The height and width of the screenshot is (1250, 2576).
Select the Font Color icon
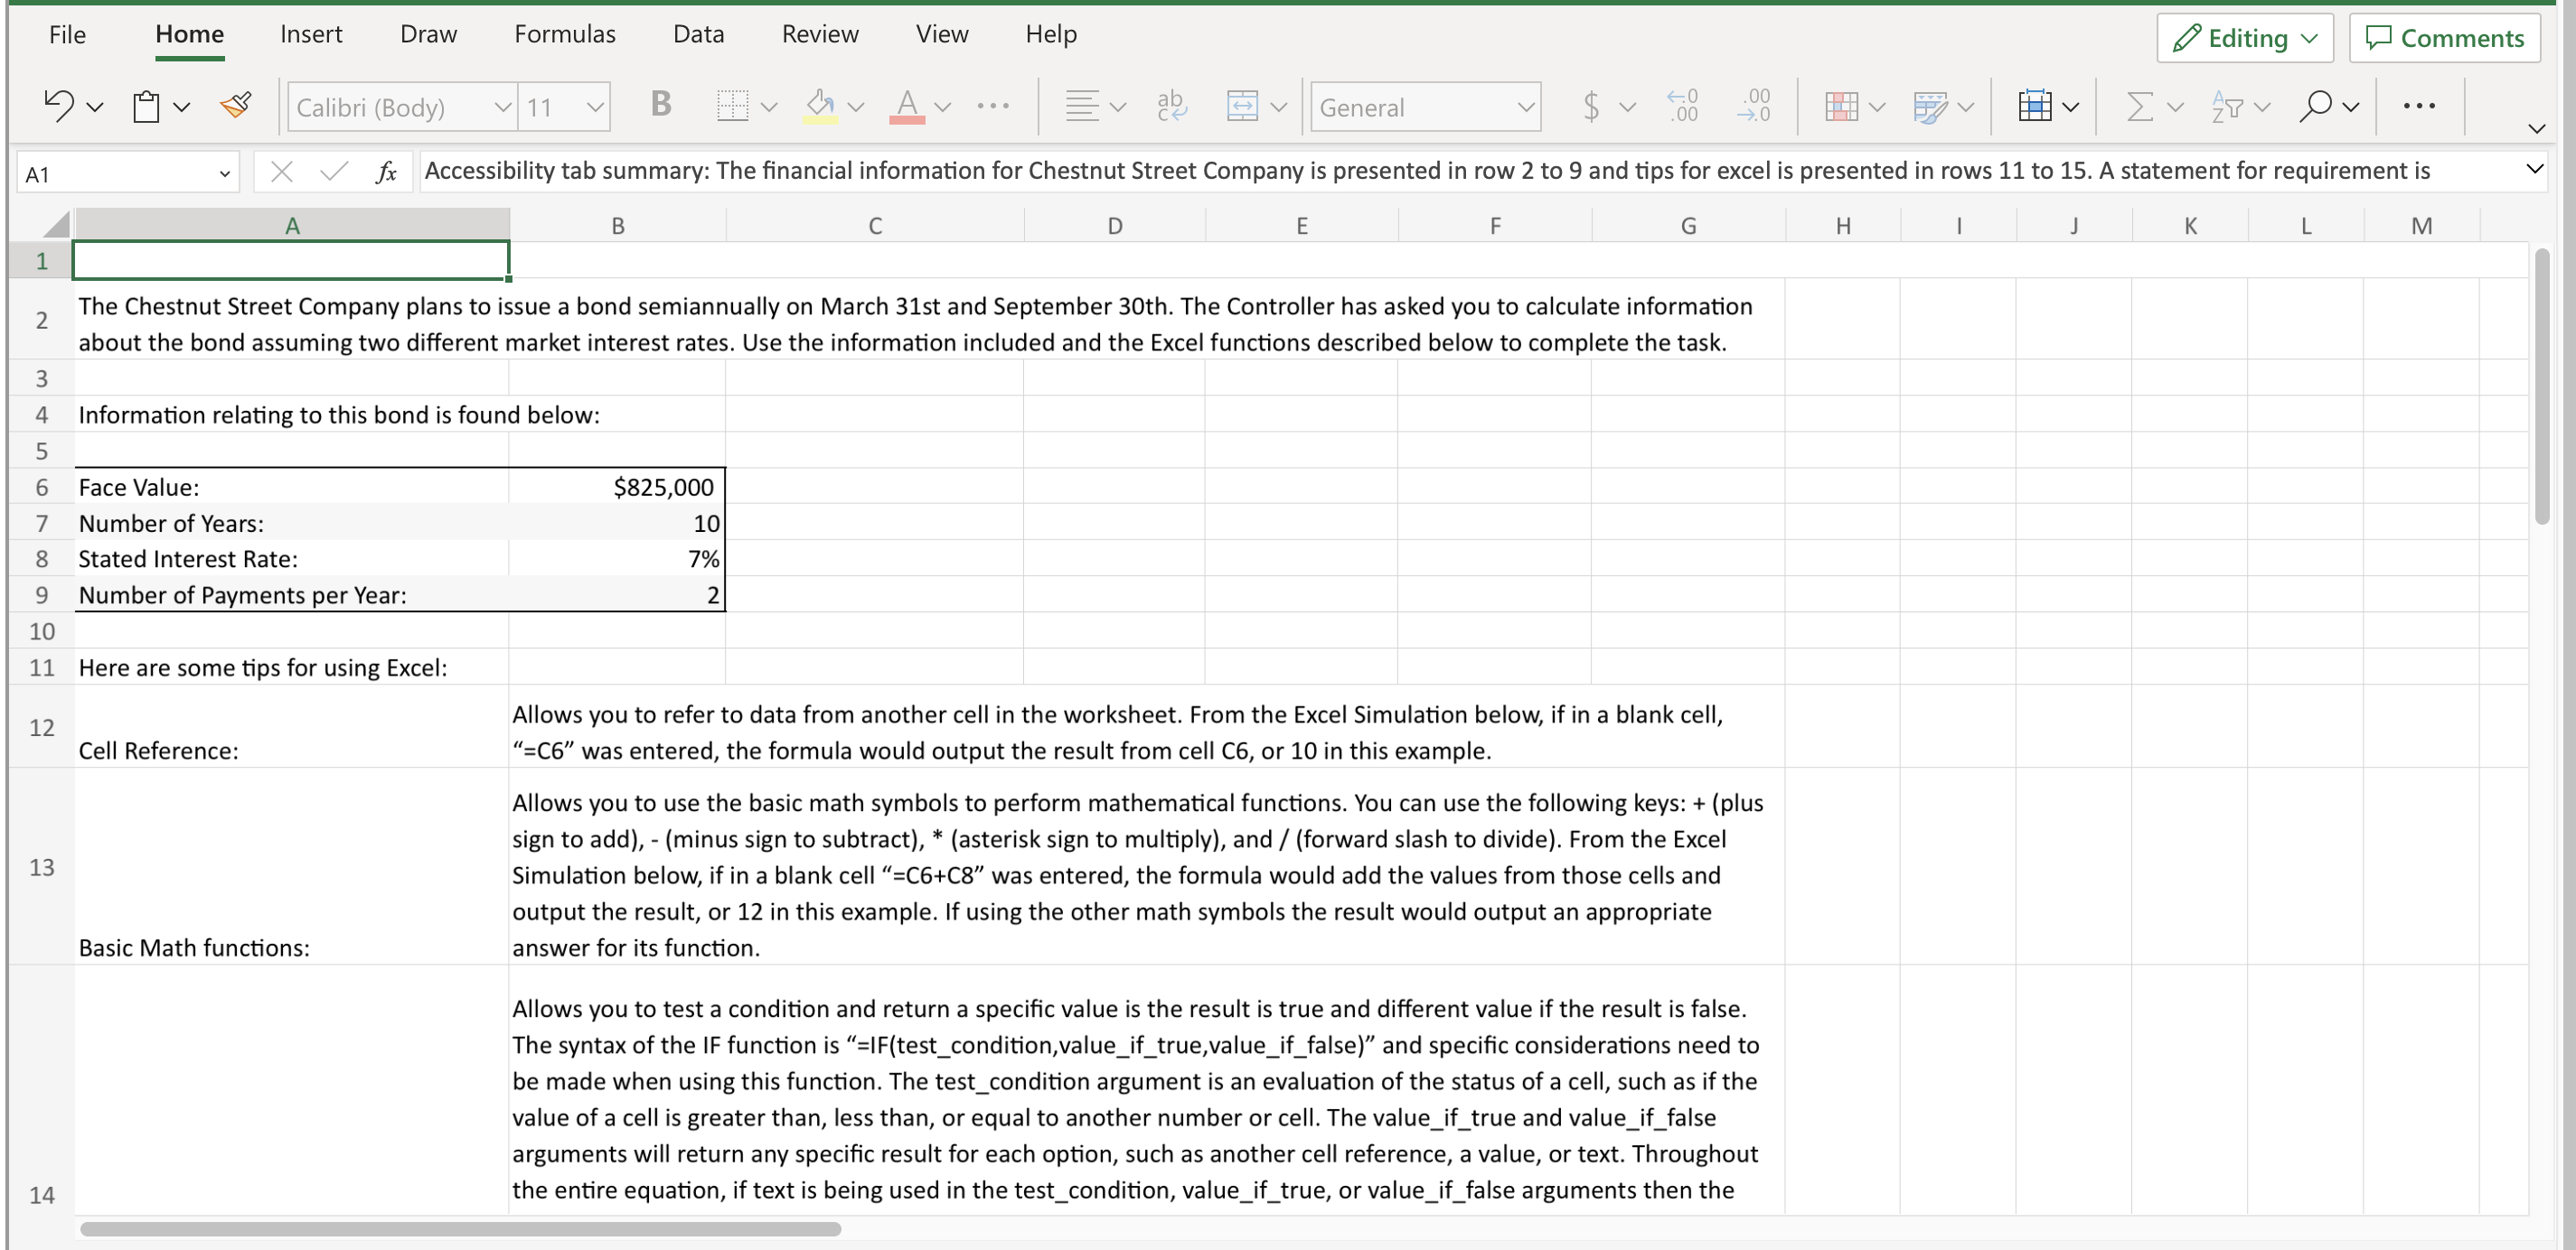pyautogui.click(x=907, y=105)
